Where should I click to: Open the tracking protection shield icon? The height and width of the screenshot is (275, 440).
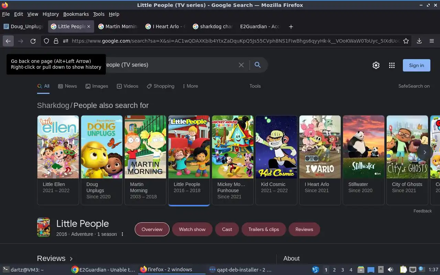46,41
